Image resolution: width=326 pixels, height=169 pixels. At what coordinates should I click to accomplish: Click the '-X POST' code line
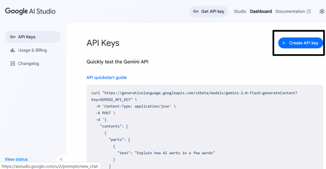tap(105, 113)
